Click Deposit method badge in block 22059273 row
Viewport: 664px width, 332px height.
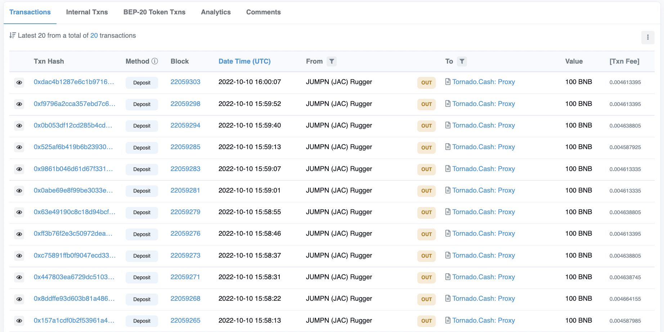142,256
